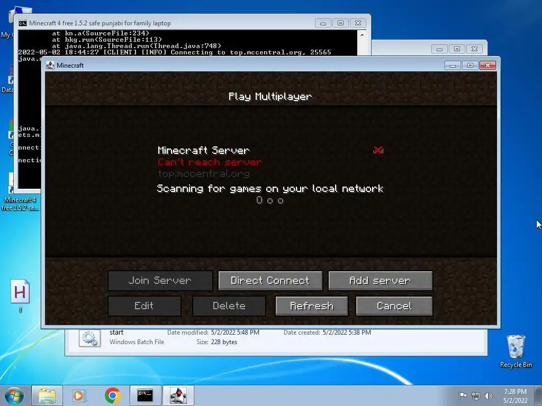Click the start batch file icon in Explorer details
542x406 pixels.
(x=89, y=338)
